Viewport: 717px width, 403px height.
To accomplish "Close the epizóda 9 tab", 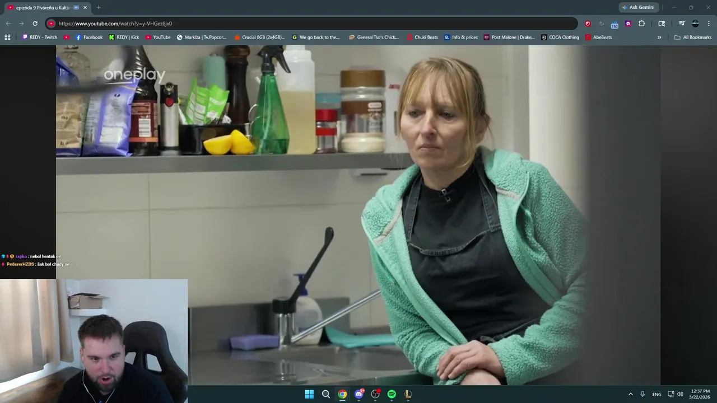I will point(85,7).
